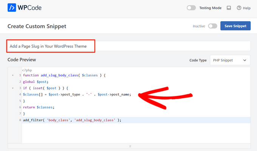Click the WPCode wordmark text
The height and width of the screenshot is (151, 257).
click(29, 8)
